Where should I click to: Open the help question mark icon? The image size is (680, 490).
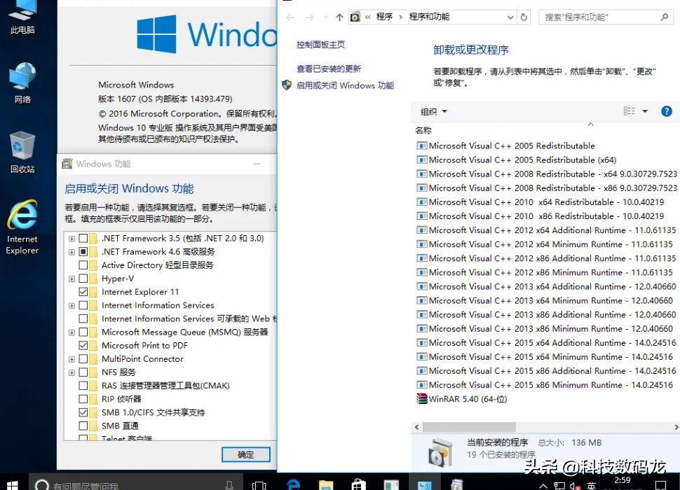pyautogui.click(x=667, y=111)
